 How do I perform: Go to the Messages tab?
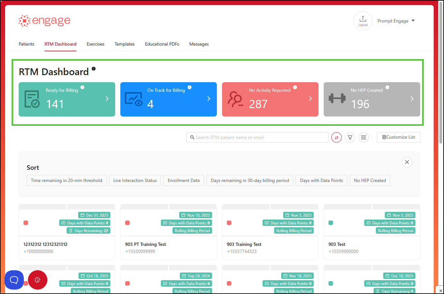199,44
